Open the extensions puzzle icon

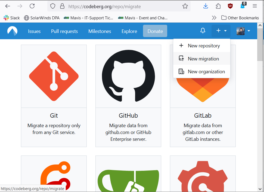coord(218,6)
